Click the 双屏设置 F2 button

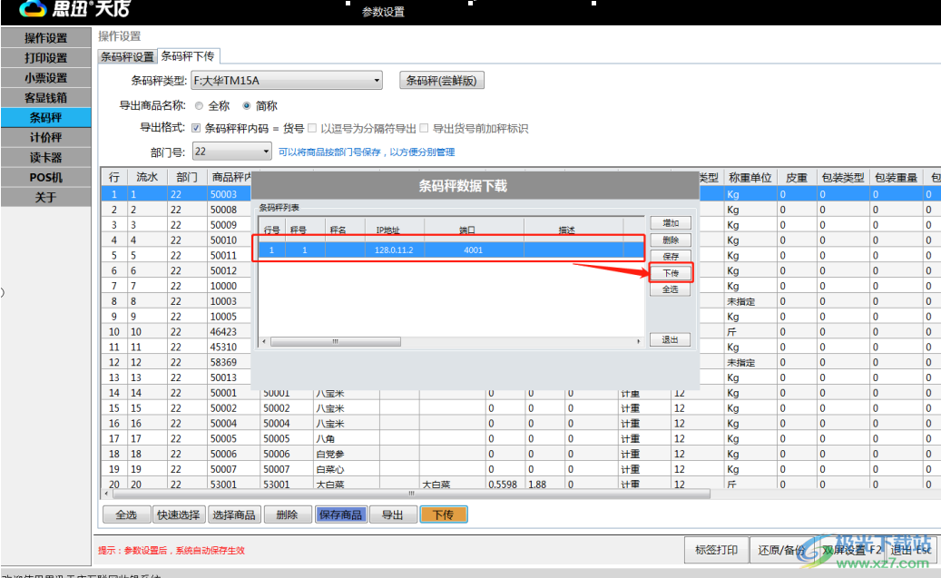click(849, 550)
